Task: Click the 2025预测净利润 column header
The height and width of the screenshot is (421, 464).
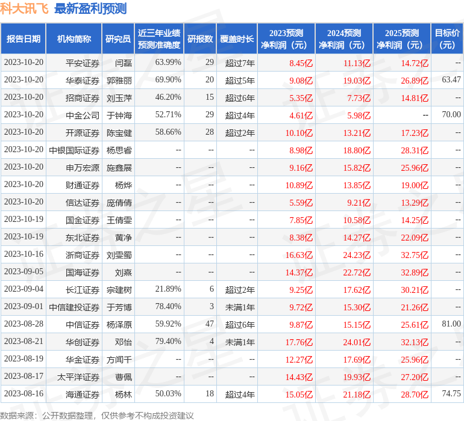Action: pos(402,38)
